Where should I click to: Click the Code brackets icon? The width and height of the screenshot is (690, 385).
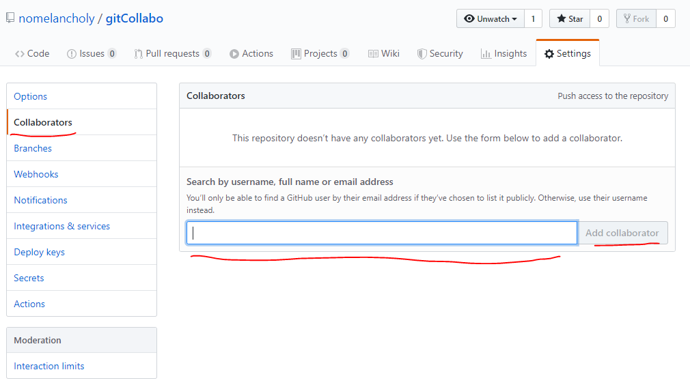(19, 54)
